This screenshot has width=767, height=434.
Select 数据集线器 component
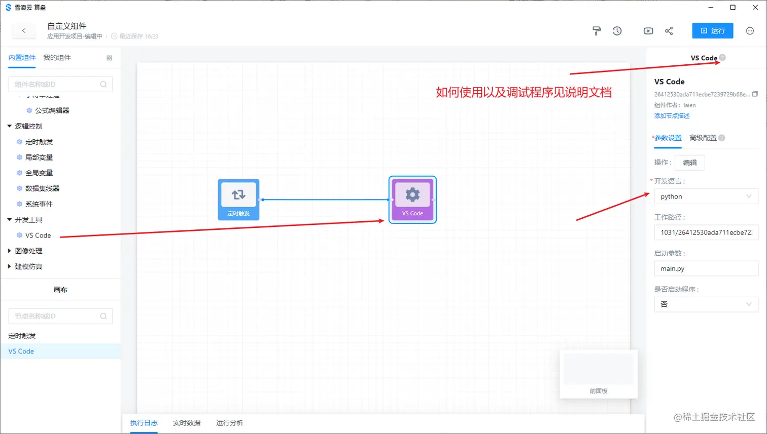(43, 188)
